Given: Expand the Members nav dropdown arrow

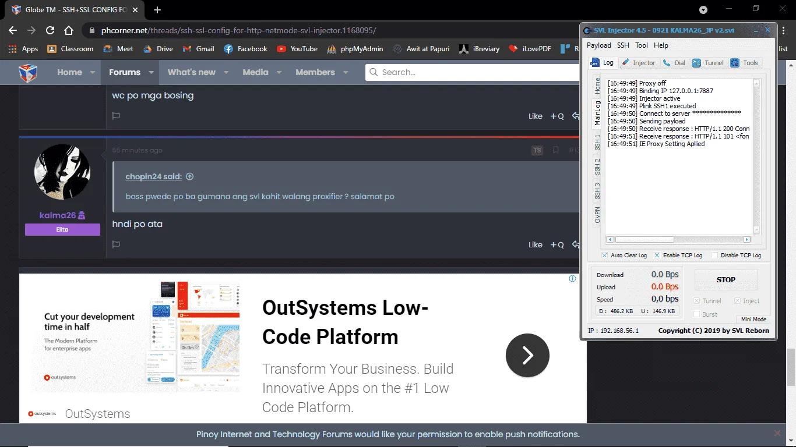Looking at the screenshot, I should click(x=346, y=73).
